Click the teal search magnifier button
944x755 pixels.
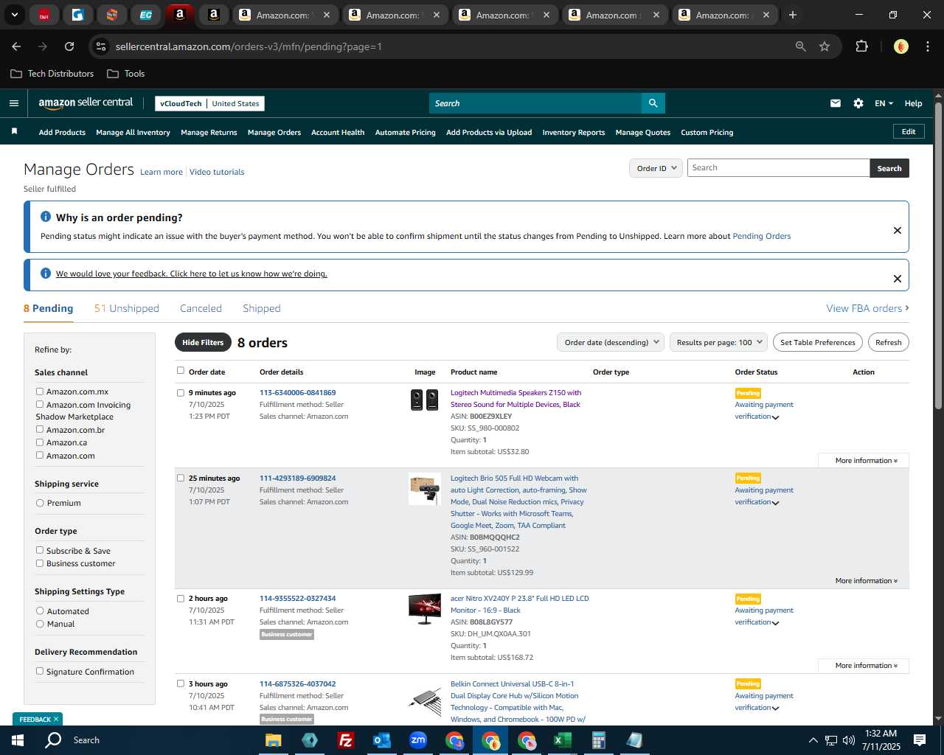653,103
